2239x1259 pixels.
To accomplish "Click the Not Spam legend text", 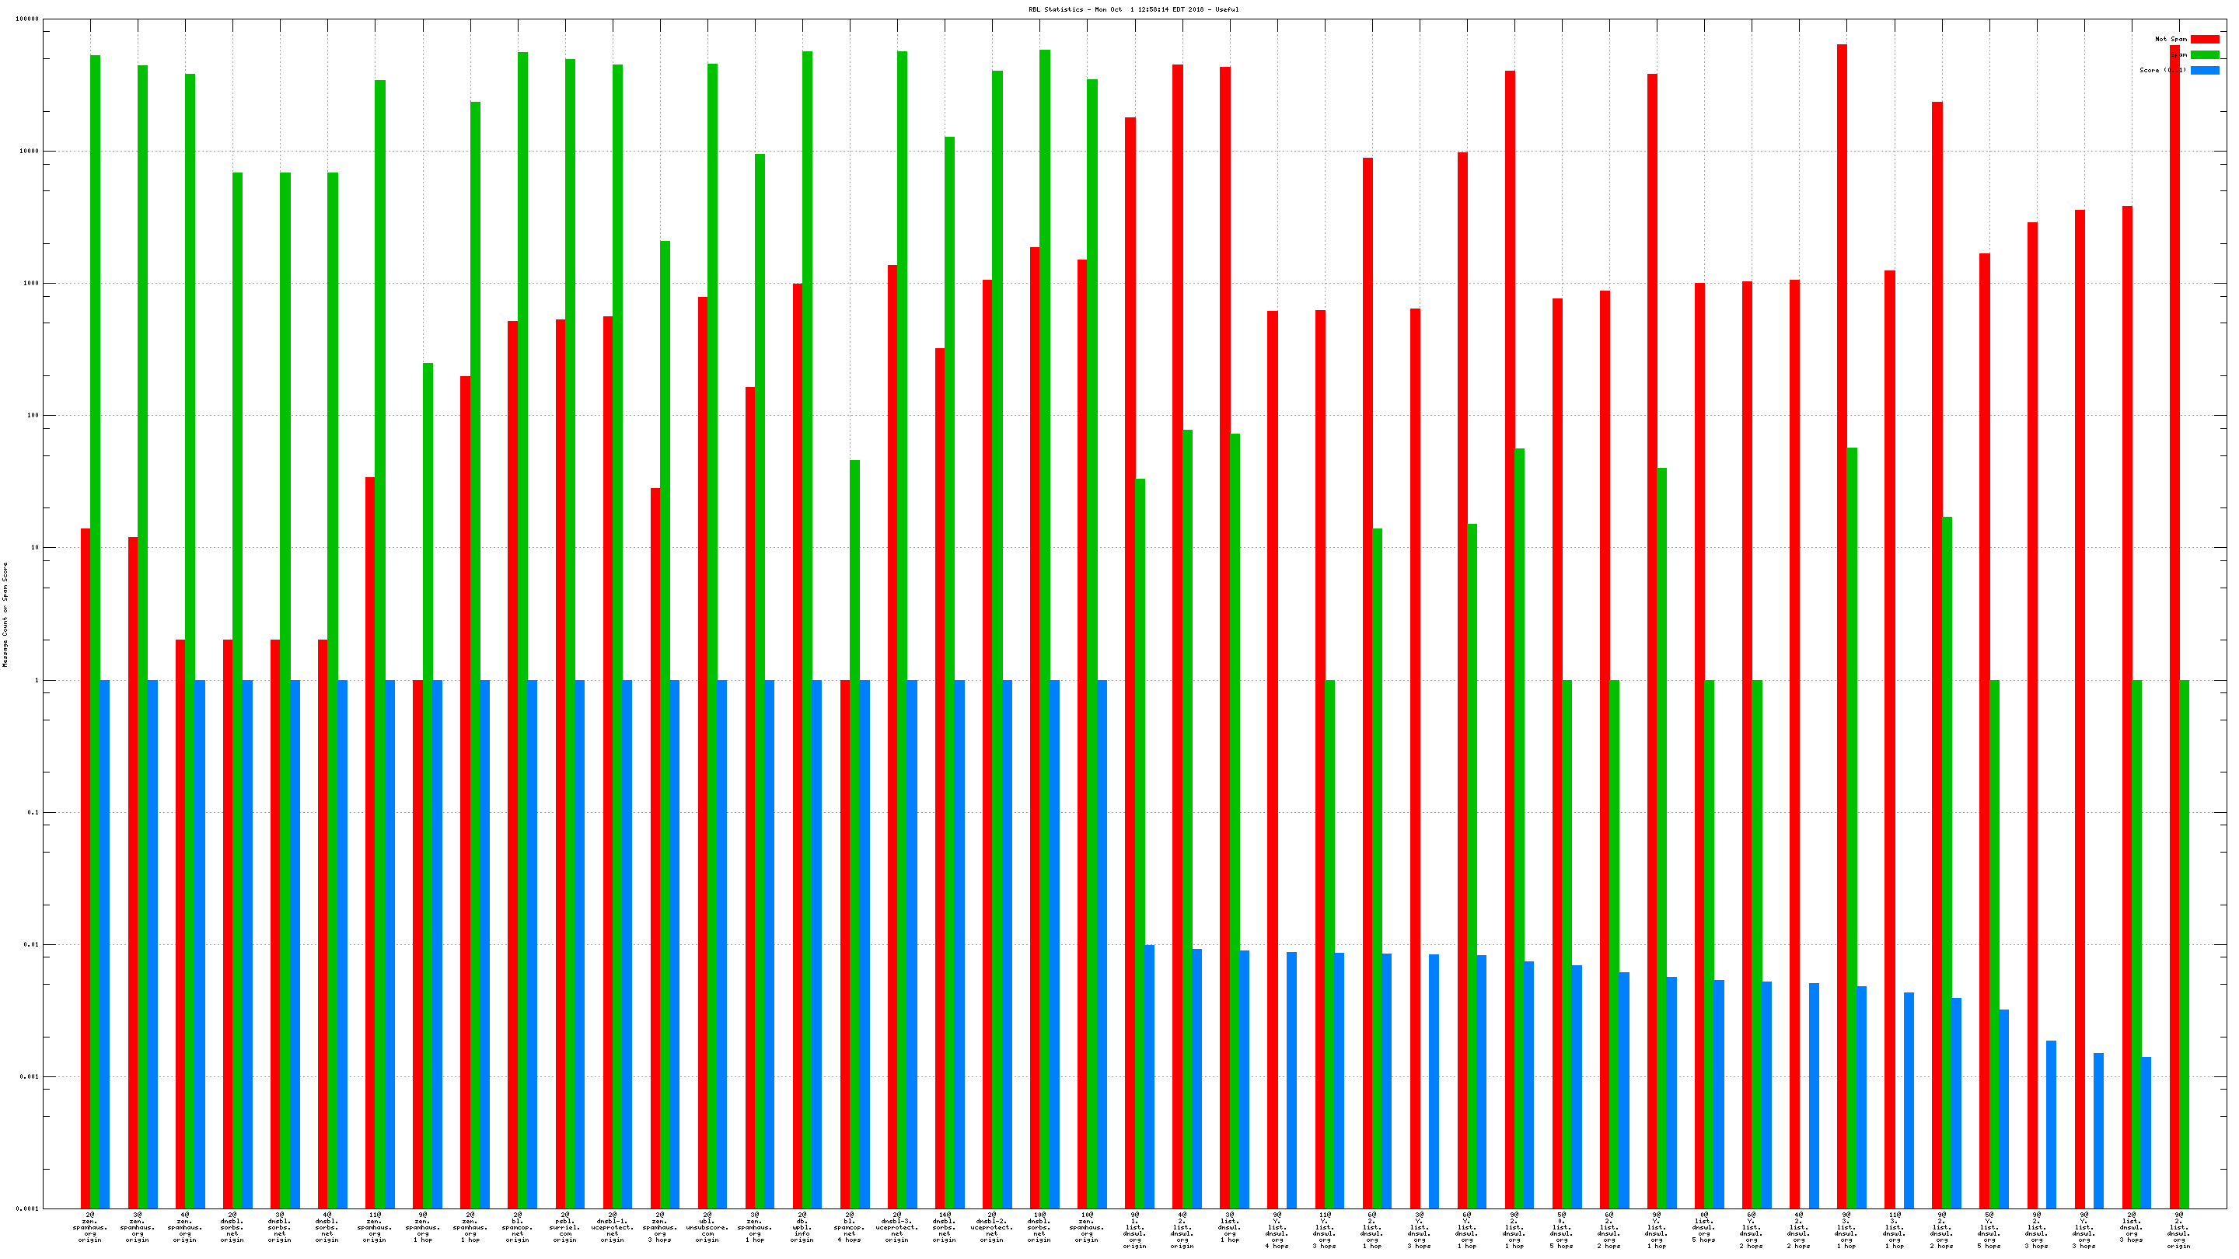I will coord(2171,39).
